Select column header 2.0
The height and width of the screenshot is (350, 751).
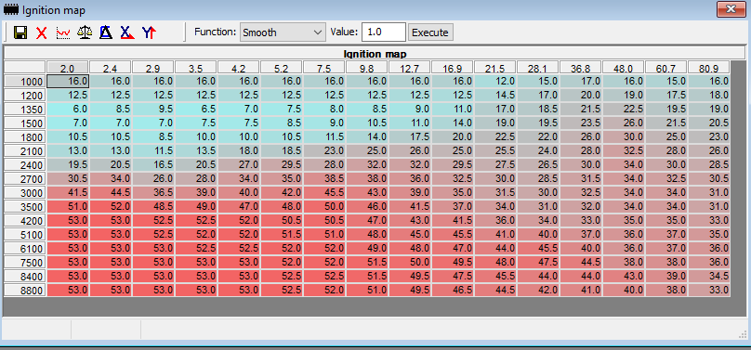(68, 68)
